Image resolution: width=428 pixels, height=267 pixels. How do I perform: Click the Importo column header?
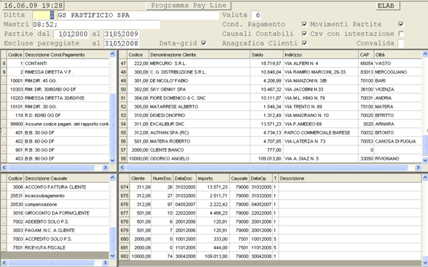pos(213,178)
